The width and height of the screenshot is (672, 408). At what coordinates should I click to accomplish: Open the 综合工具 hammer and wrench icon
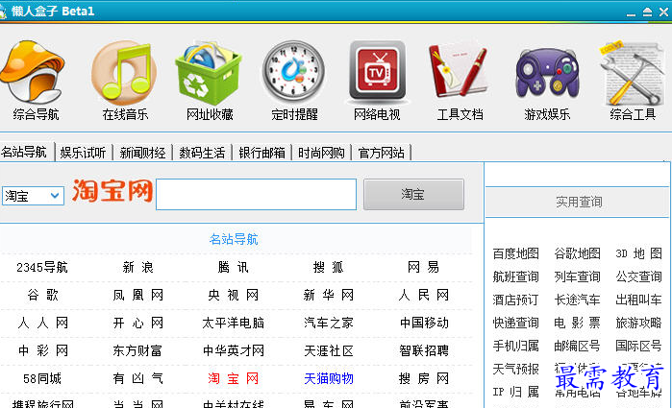tap(633, 73)
